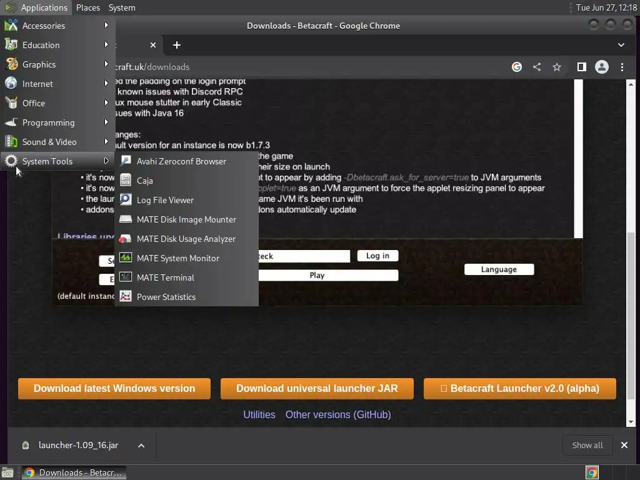Expand Education submenu arrow
The width and height of the screenshot is (640, 480).
(x=106, y=44)
